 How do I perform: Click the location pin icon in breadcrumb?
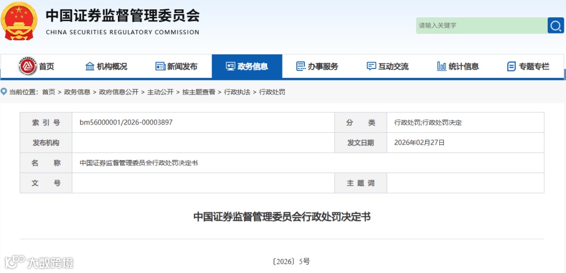pyautogui.click(x=4, y=92)
